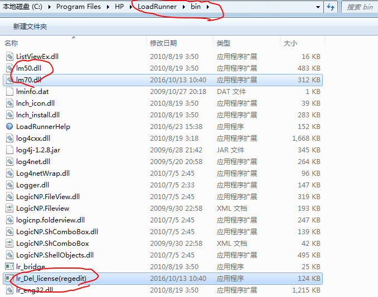Image resolution: width=378 pixels, height=297 pixels.
Task: Click the lm50.dll file icon
Action: click(9, 68)
